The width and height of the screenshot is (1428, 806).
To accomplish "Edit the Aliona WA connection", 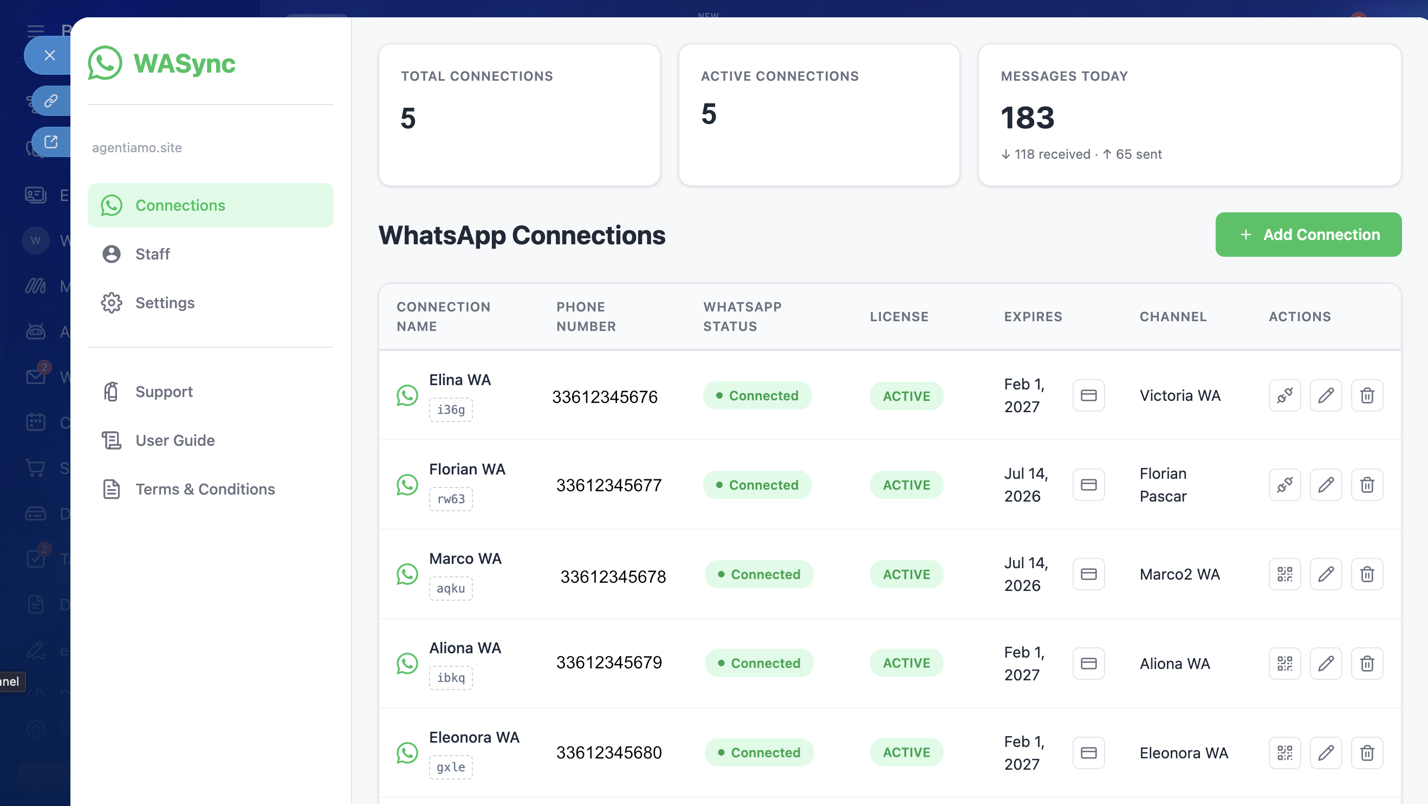I will tap(1326, 664).
